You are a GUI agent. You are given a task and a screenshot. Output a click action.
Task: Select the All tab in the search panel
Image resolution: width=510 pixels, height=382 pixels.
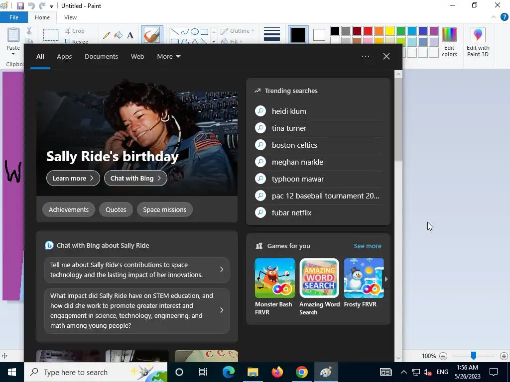[x=40, y=57]
